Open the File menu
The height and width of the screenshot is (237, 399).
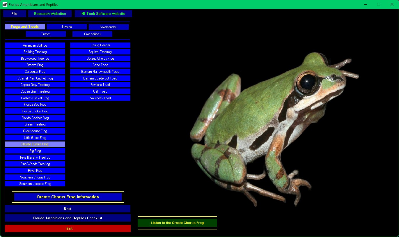tap(15, 14)
